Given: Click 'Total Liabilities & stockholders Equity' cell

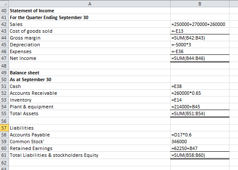Looking at the screenshot, I should [x=90, y=155].
